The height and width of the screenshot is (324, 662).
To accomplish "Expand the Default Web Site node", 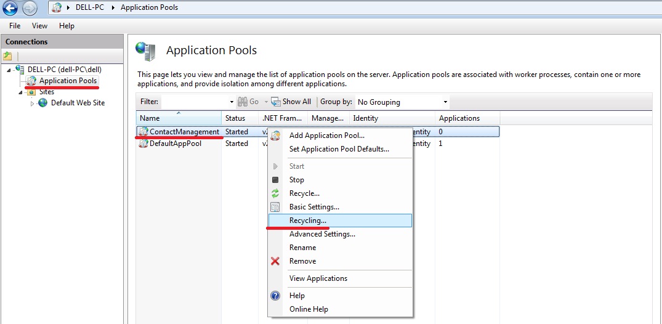I will point(33,103).
